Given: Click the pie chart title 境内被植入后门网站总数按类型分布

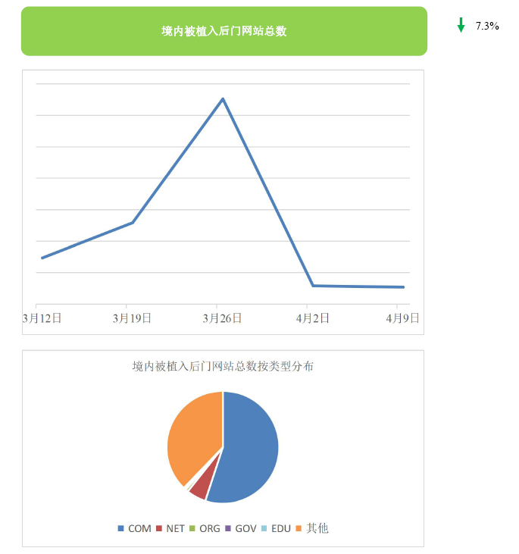Looking at the screenshot, I should [223, 366].
